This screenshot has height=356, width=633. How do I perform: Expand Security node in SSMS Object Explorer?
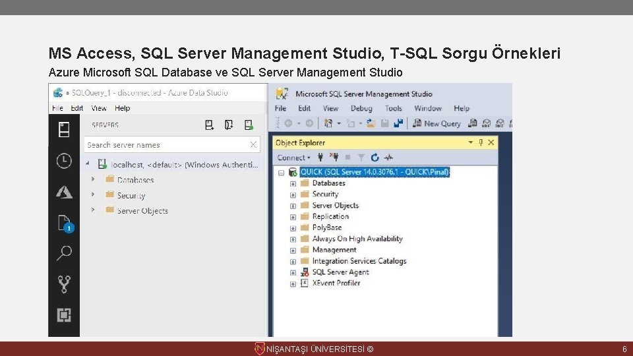(x=293, y=195)
